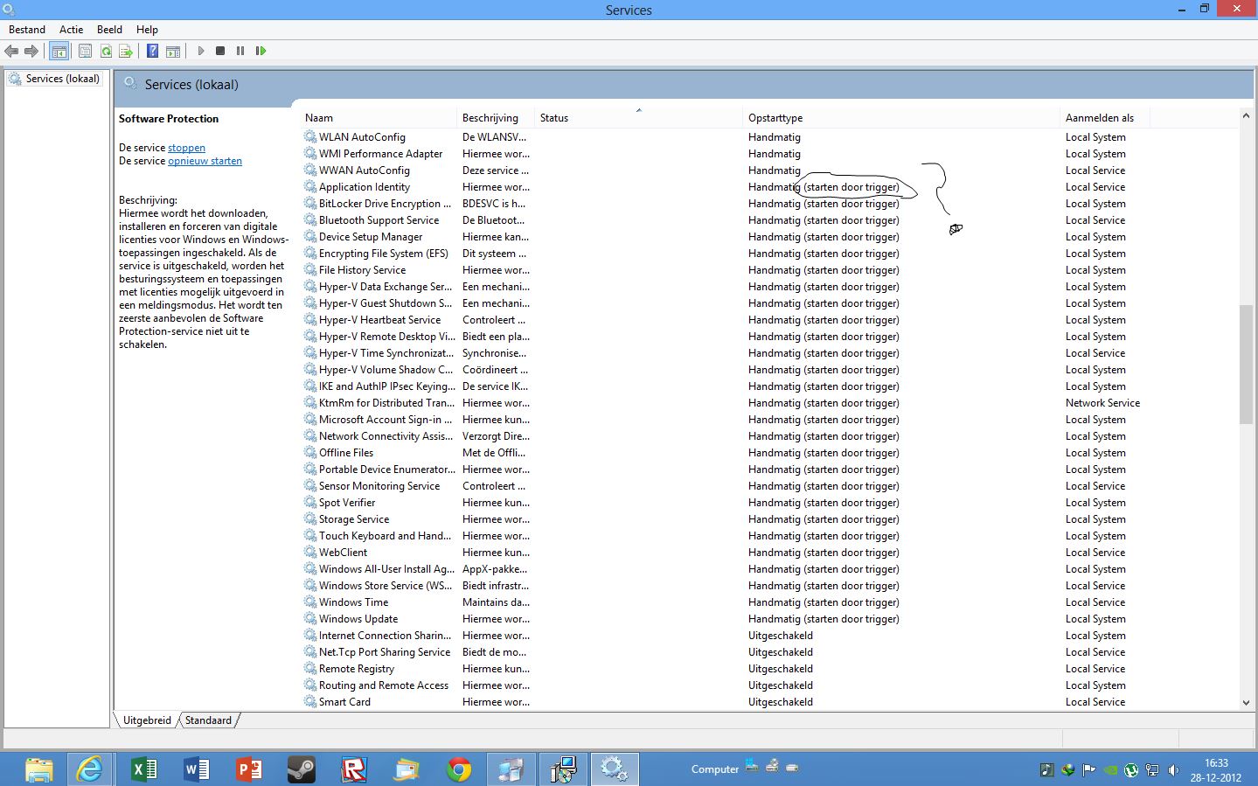This screenshot has height=786, width=1258.
Task: Click the Start Service play icon
Action: click(201, 51)
